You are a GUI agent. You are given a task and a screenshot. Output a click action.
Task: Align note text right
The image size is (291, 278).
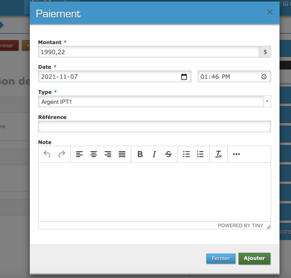(108, 154)
